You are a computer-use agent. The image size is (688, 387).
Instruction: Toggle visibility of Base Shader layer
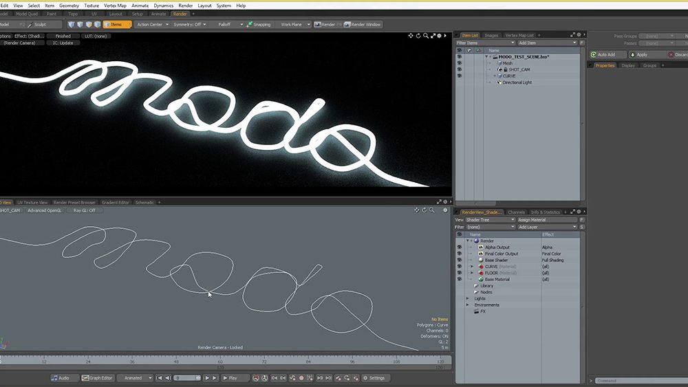coord(460,260)
